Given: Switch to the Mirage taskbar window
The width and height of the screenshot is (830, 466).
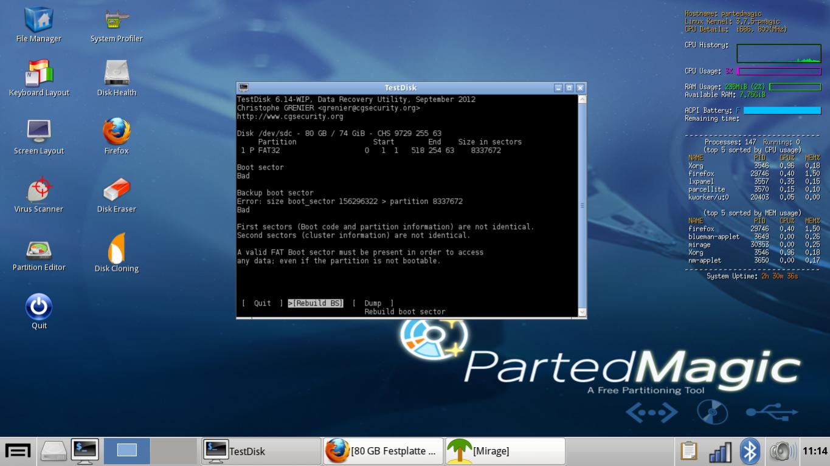Looking at the screenshot, I should (505, 451).
